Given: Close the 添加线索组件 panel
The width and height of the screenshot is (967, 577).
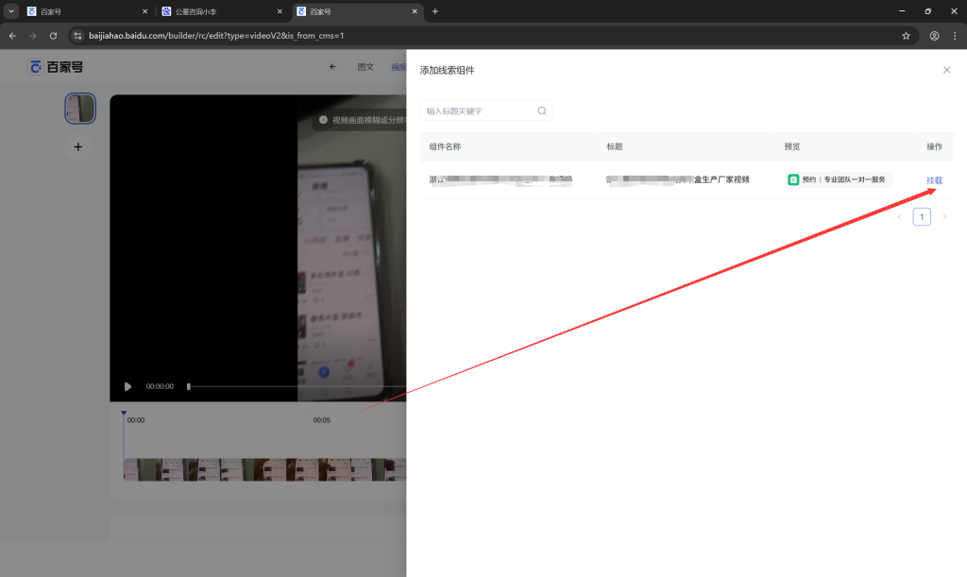Looking at the screenshot, I should click(946, 70).
